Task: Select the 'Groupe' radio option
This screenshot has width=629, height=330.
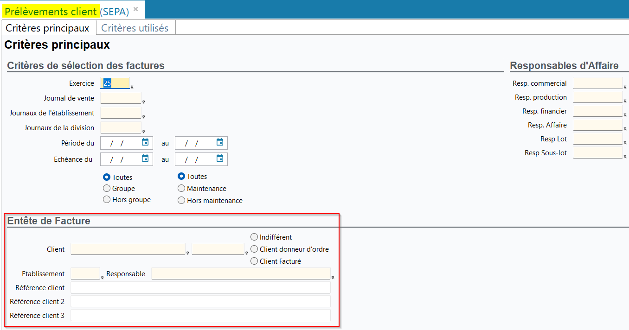Action: (x=107, y=189)
